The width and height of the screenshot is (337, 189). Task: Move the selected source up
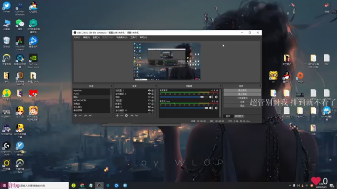[x=132, y=115]
